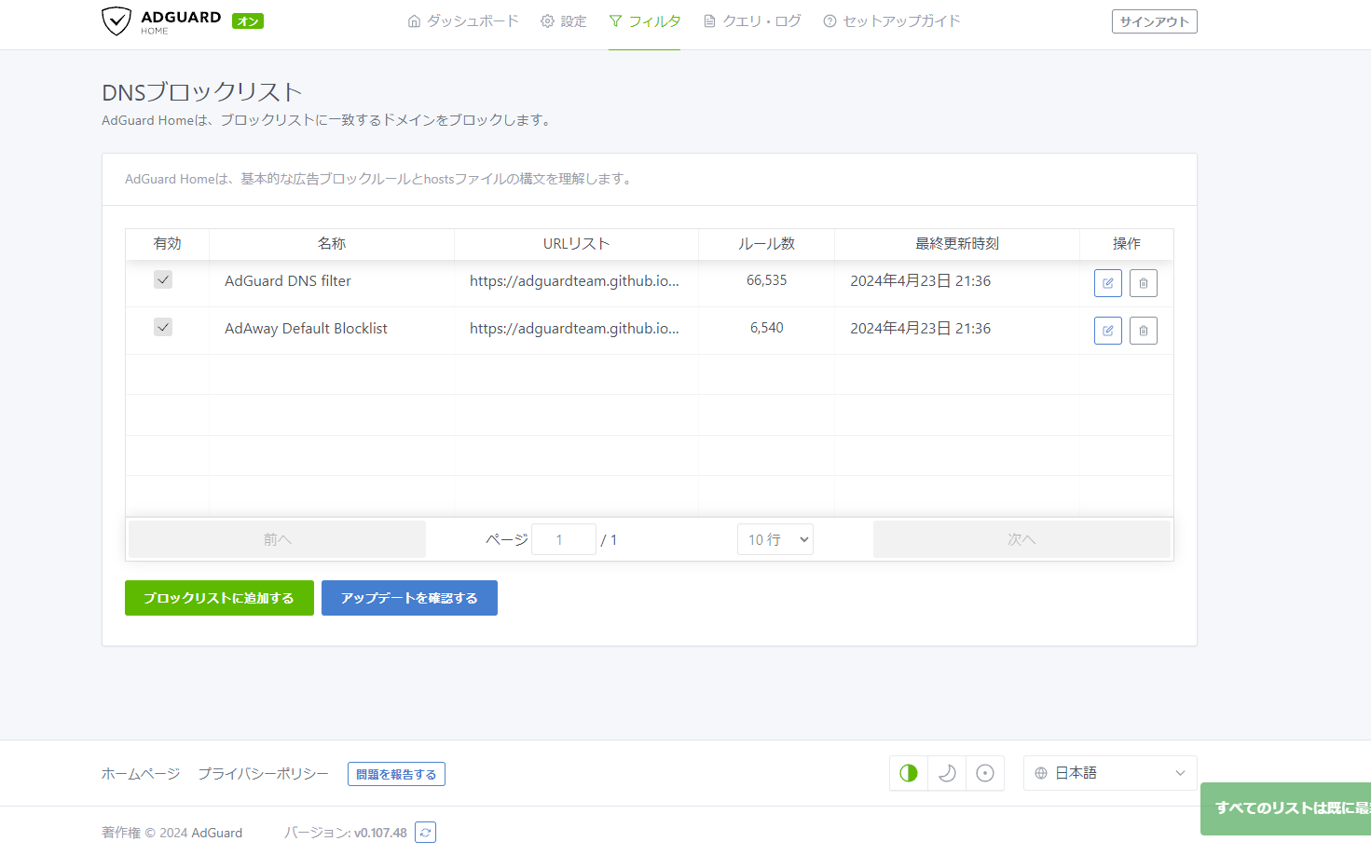Click the 66,535 rule count

point(766,280)
